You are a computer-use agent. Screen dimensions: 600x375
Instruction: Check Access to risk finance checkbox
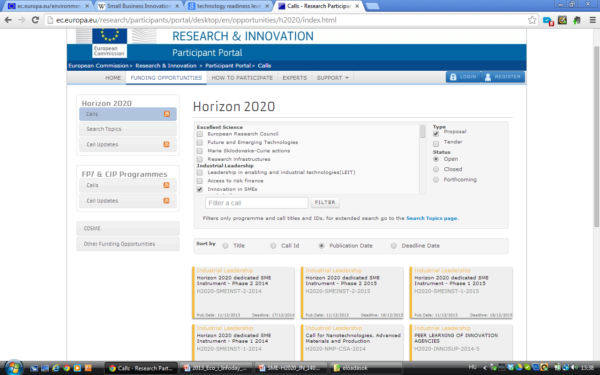(200, 181)
